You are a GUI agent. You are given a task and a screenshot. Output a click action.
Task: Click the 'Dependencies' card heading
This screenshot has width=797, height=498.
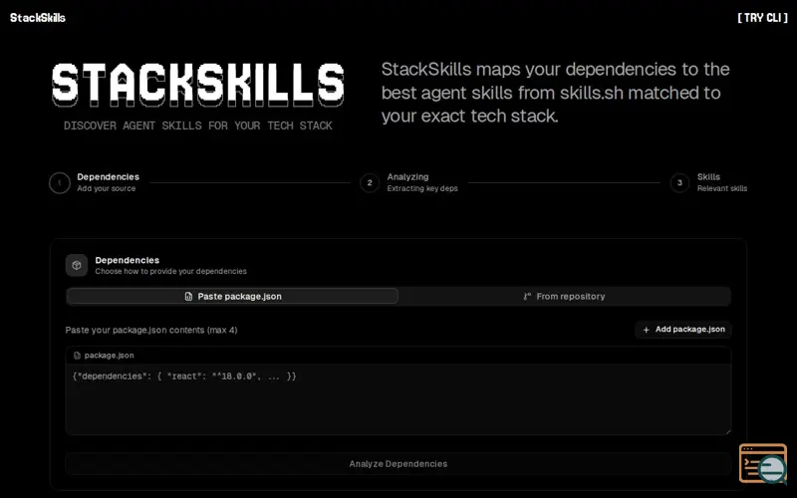(x=128, y=260)
